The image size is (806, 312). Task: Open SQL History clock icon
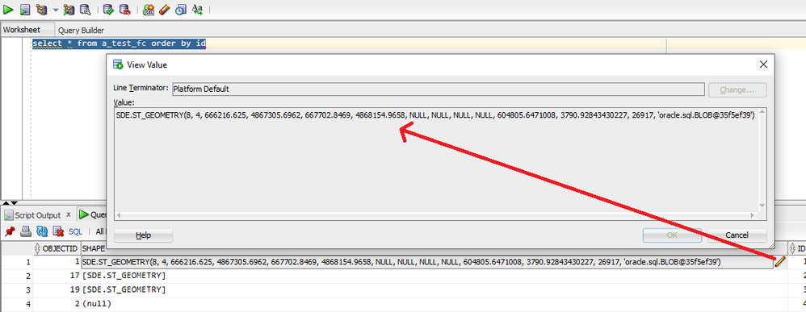[x=180, y=9]
